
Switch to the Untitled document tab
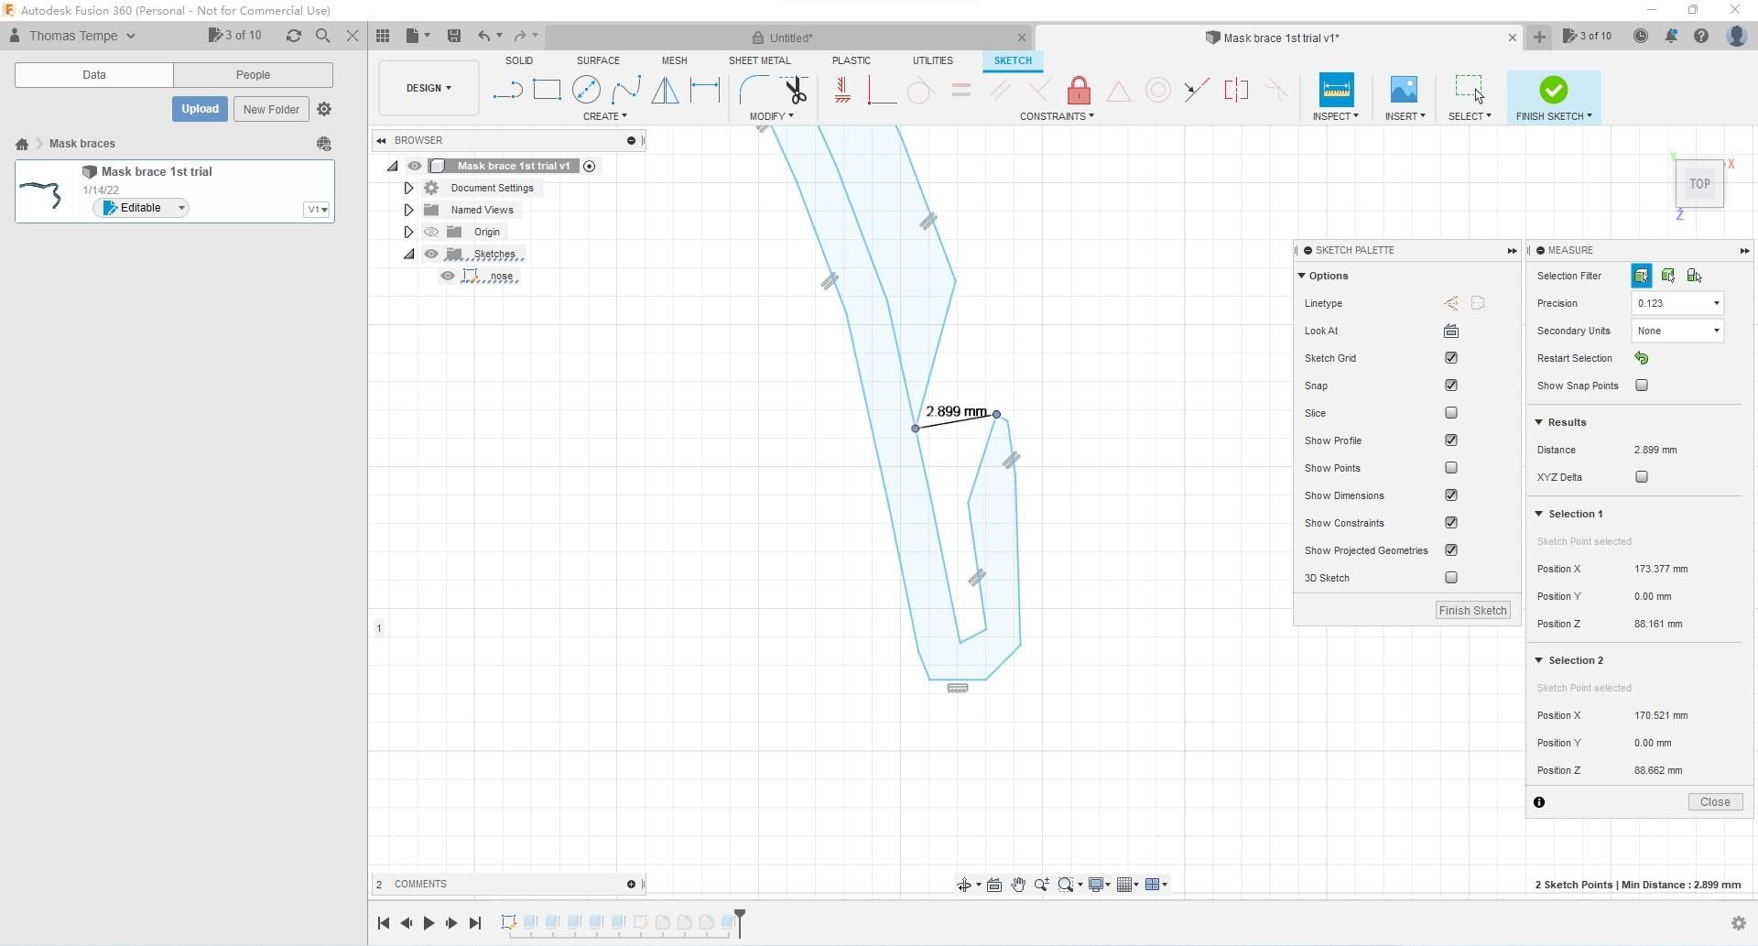pyautogui.click(x=789, y=38)
